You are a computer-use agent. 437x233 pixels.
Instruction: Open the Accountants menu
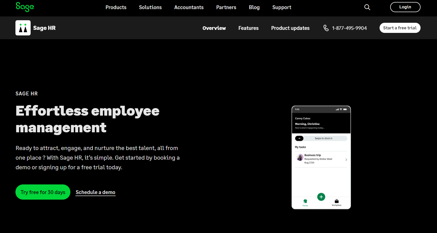click(189, 7)
